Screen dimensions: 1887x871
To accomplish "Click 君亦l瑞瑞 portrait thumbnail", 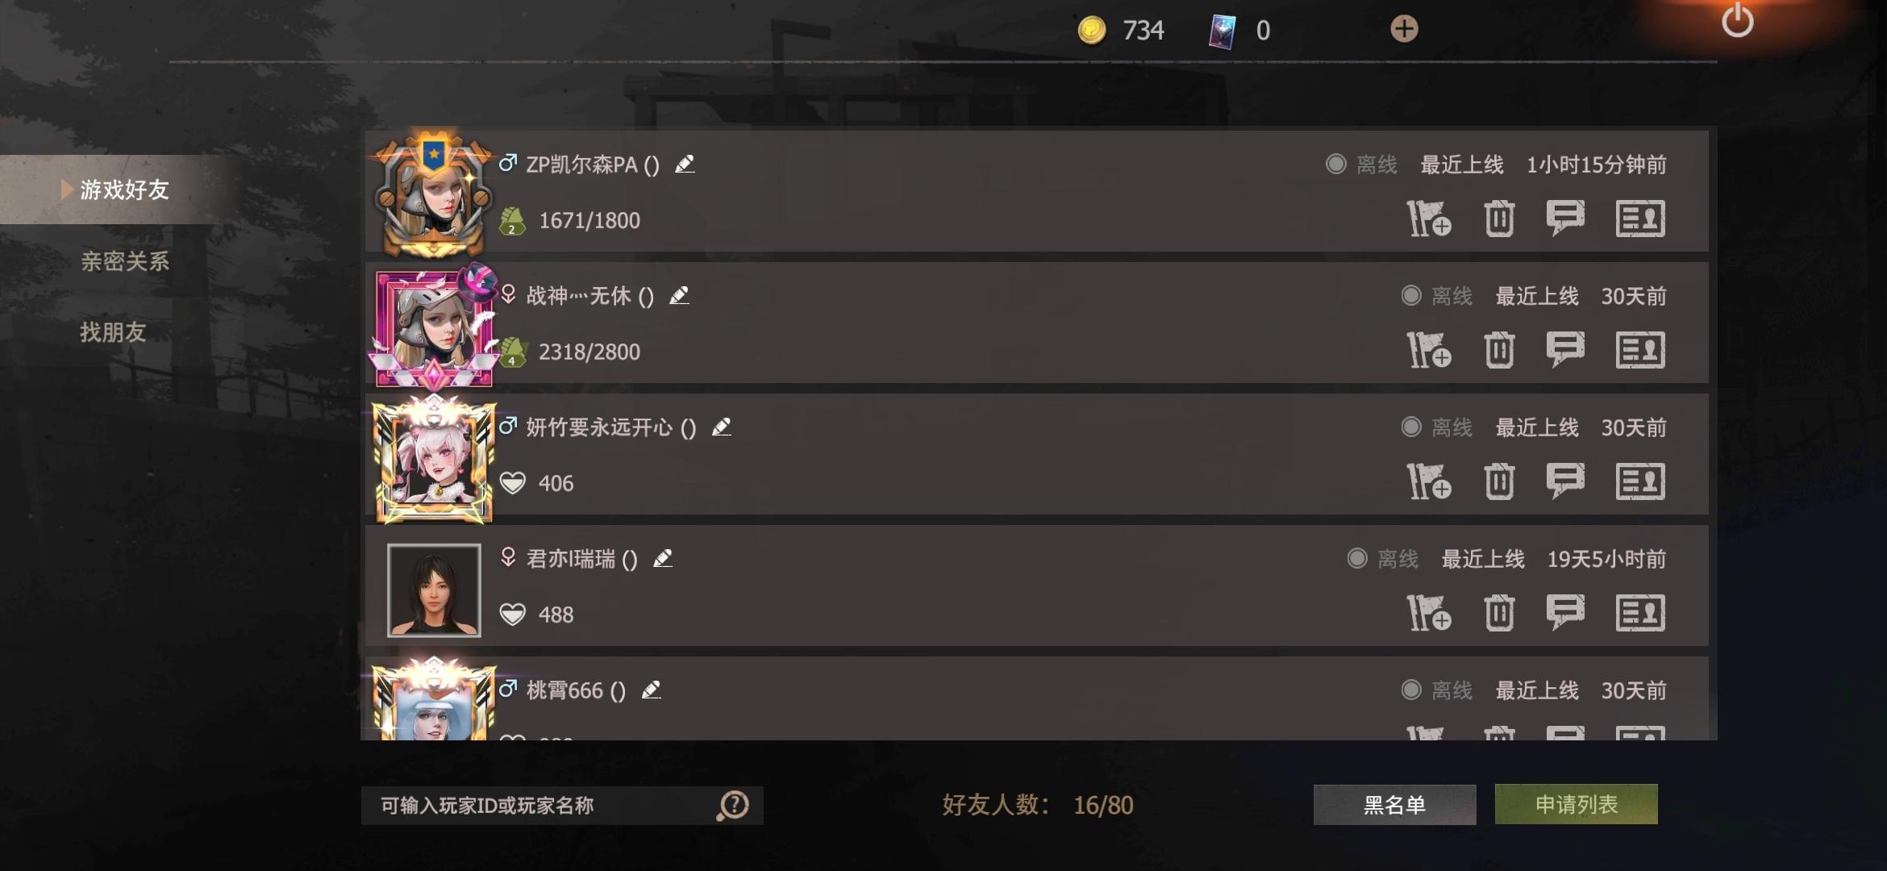I will coord(434,590).
